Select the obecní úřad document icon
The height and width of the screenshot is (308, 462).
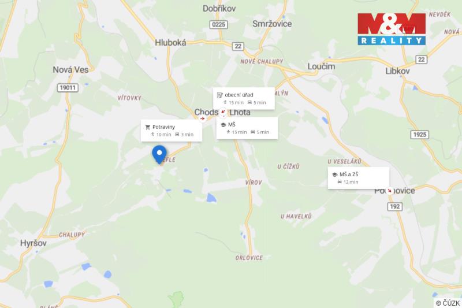coord(220,95)
